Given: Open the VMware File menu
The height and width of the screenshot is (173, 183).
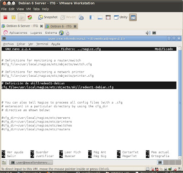Looking at the screenshot, I should click(x=4, y=9).
